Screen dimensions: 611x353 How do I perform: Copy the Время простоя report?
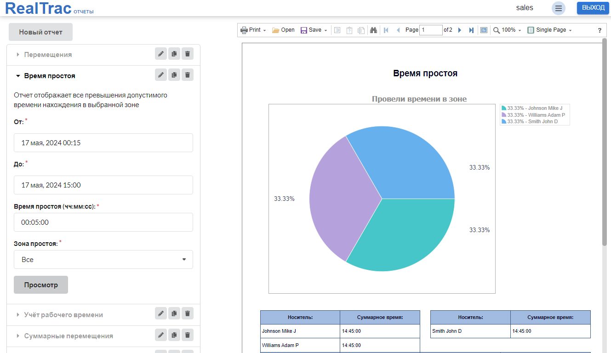pos(174,74)
